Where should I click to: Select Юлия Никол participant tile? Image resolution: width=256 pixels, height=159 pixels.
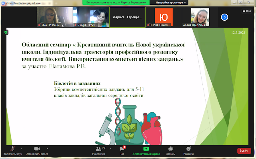click(x=164, y=17)
